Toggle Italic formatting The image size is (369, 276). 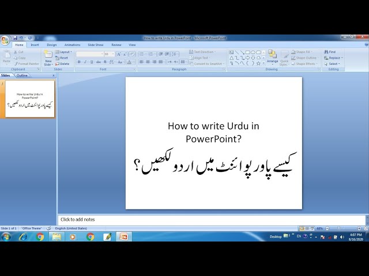(x=85, y=62)
